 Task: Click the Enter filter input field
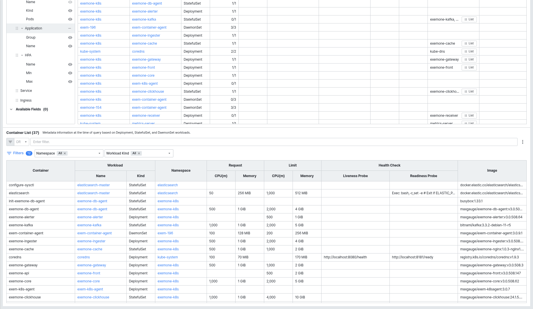click(x=274, y=142)
